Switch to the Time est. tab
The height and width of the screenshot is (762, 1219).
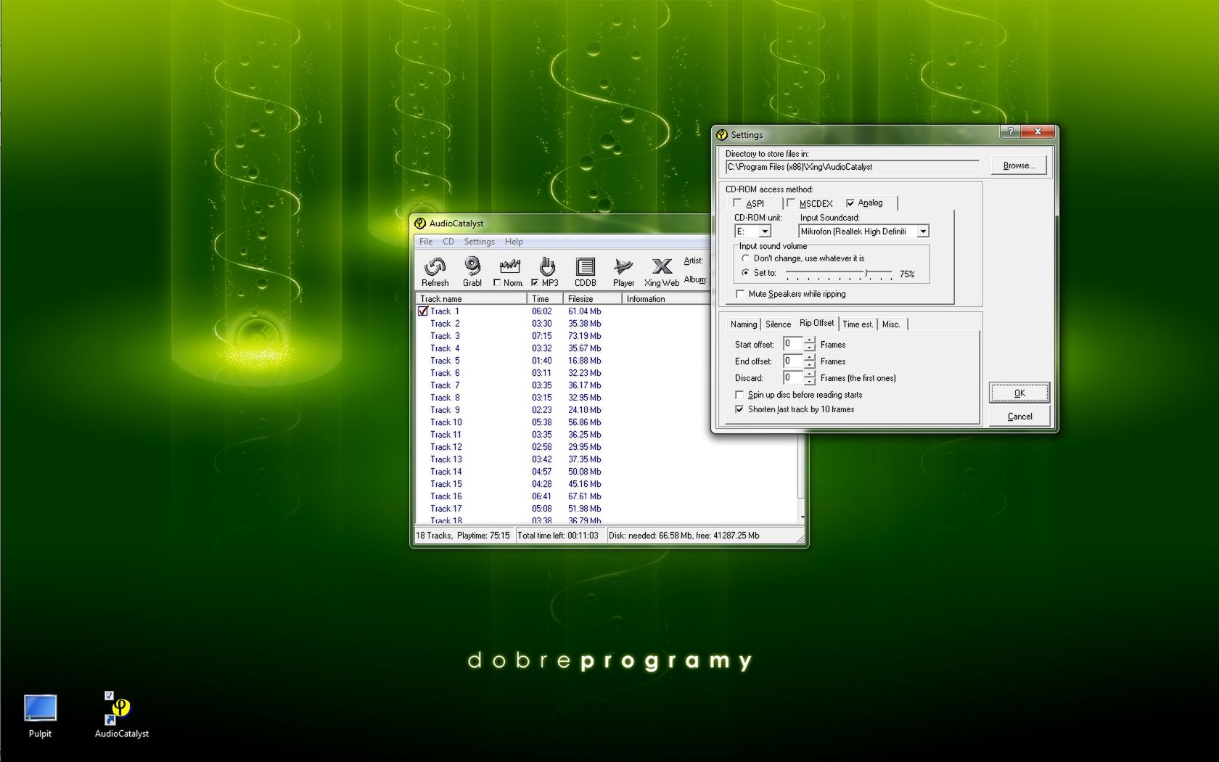pos(858,324)
